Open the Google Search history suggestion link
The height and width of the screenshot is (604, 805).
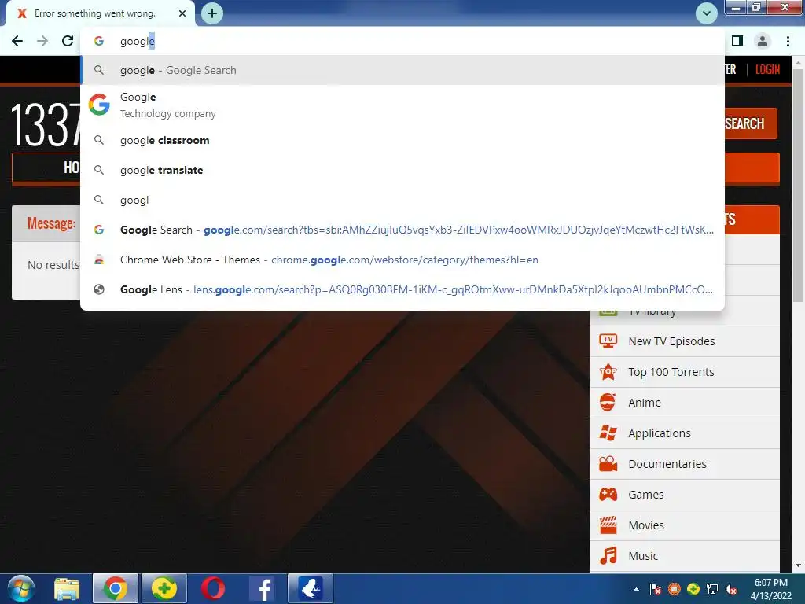click(402, 230)
